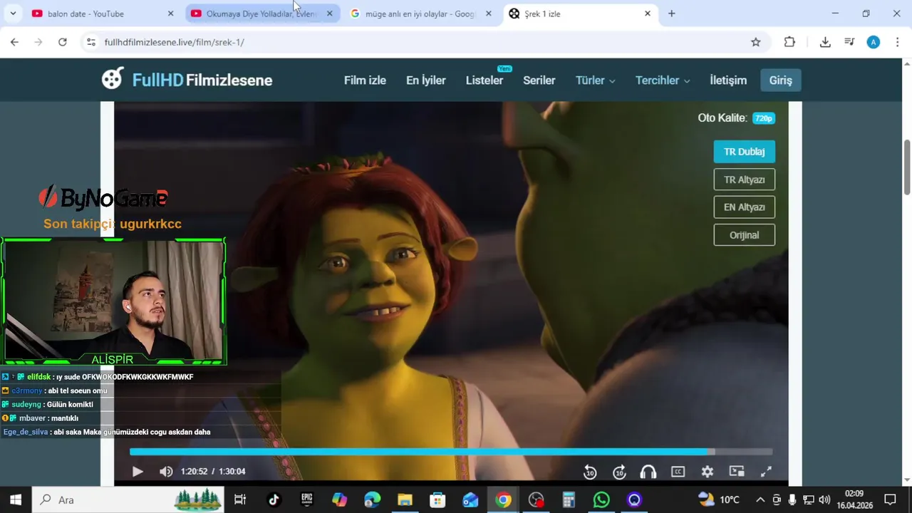Open Chrome downloads panel
Viewport: 912px width, 513px height.
tap(825, 42)
